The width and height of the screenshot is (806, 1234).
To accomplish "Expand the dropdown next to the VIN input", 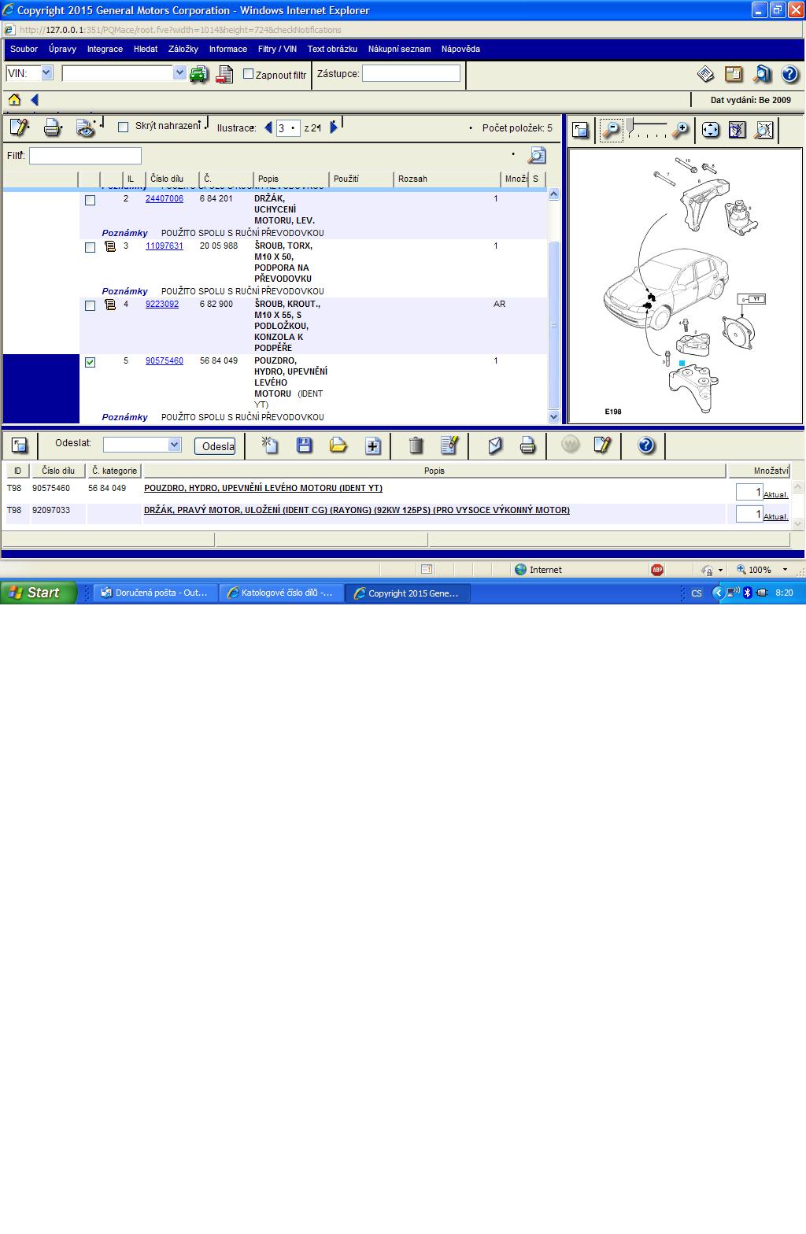I will click(x=179, y=73).
